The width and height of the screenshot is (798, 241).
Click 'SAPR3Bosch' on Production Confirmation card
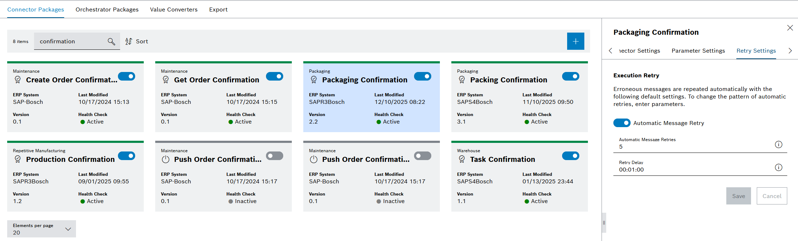pyautogui.click(x=31, y=182)
